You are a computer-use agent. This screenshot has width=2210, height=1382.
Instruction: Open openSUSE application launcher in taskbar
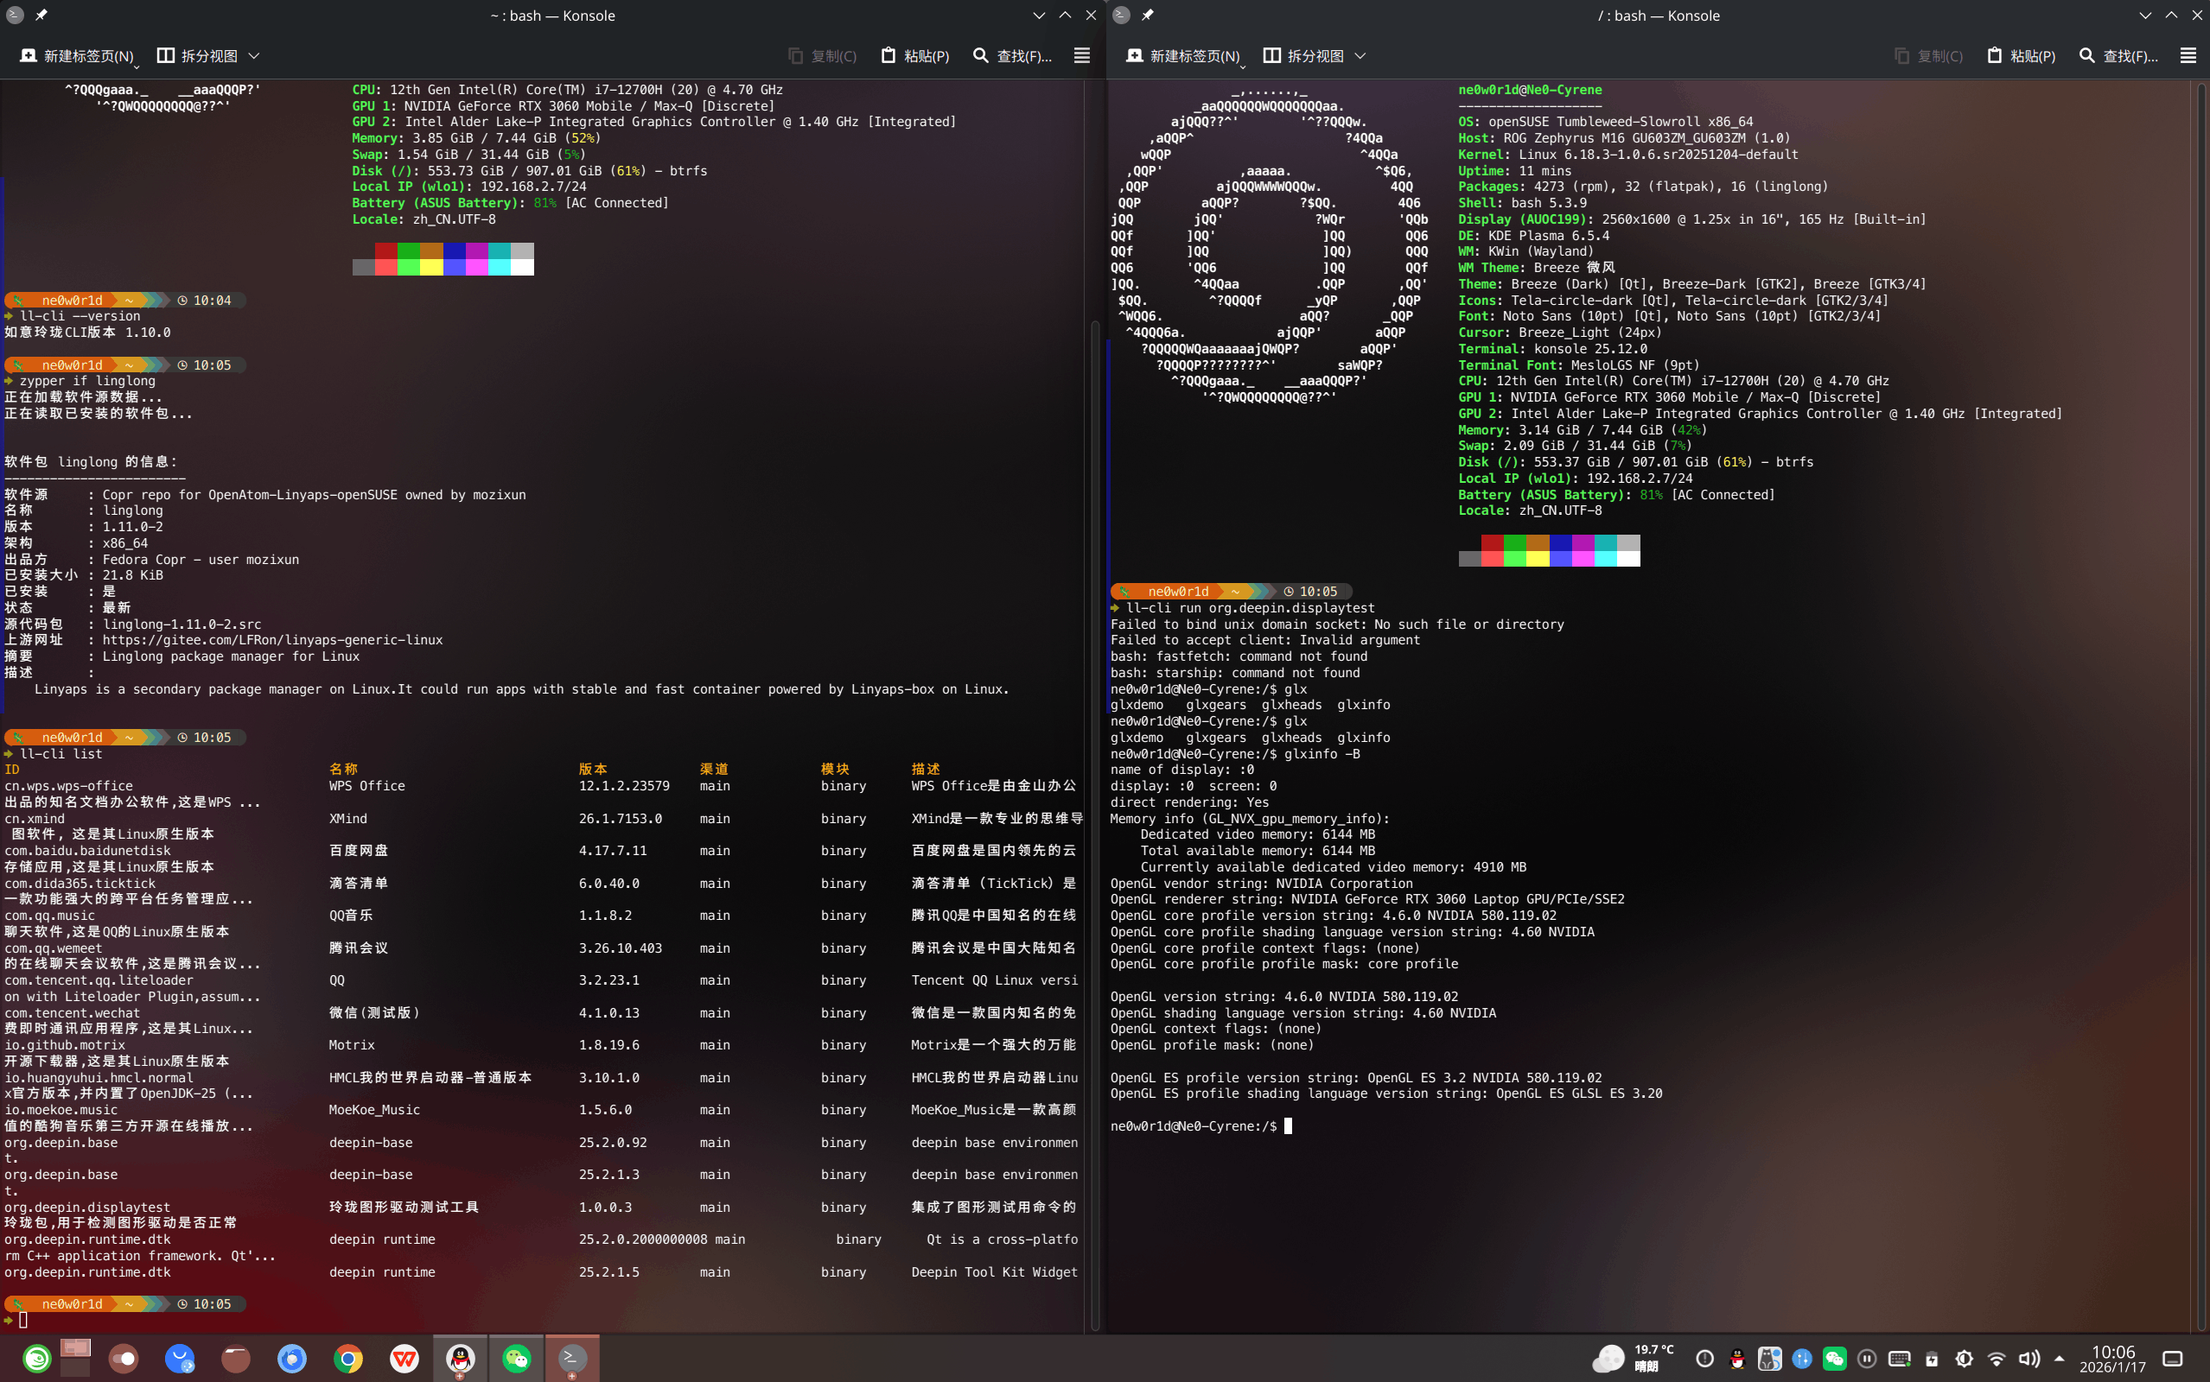click(x=36, y=1358)
